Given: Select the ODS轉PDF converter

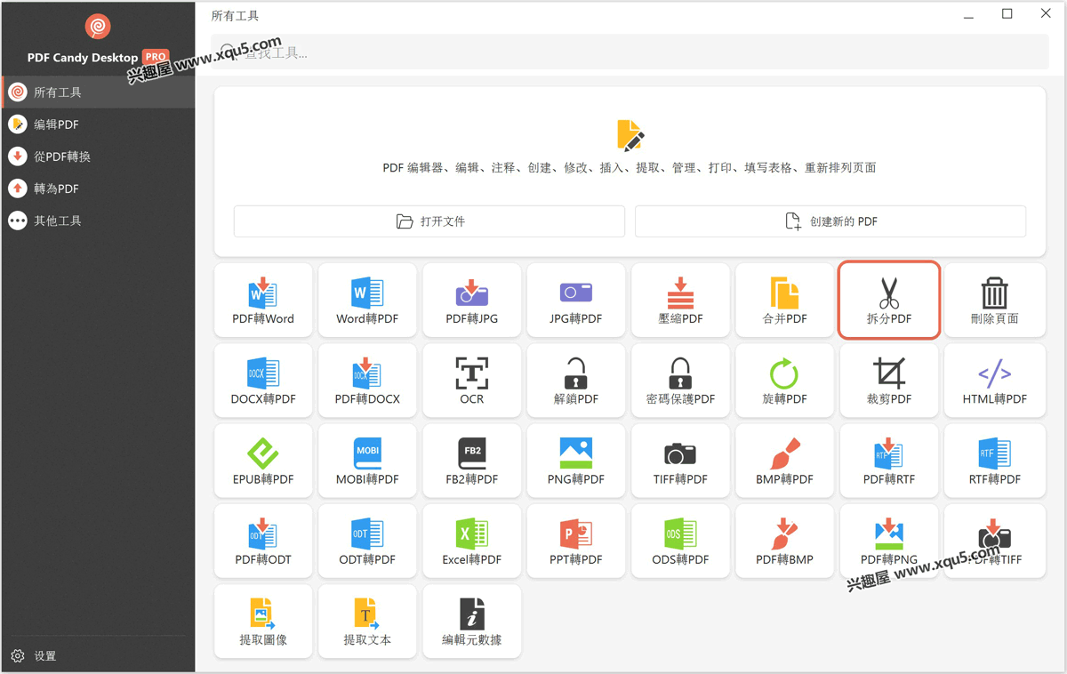Looking at the screenshot, I should (680, 542).
